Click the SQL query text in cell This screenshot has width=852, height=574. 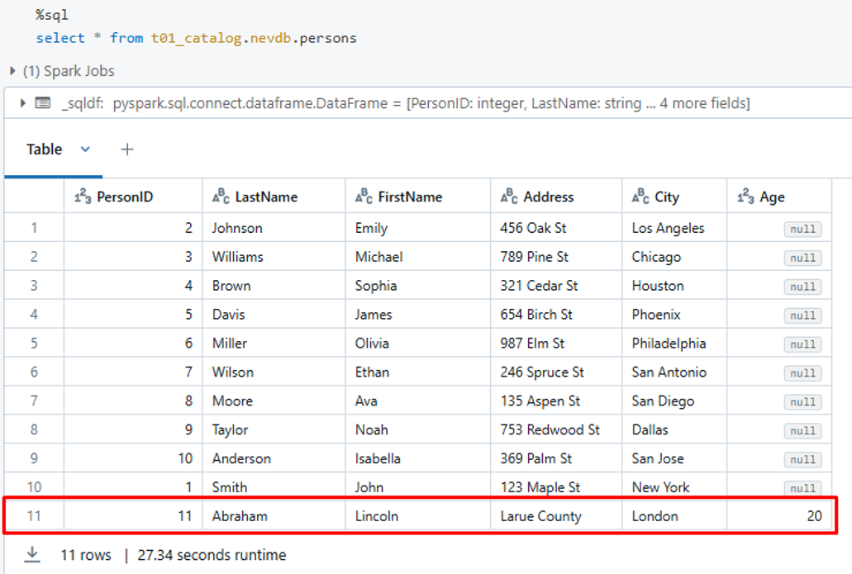coord(197,38)
